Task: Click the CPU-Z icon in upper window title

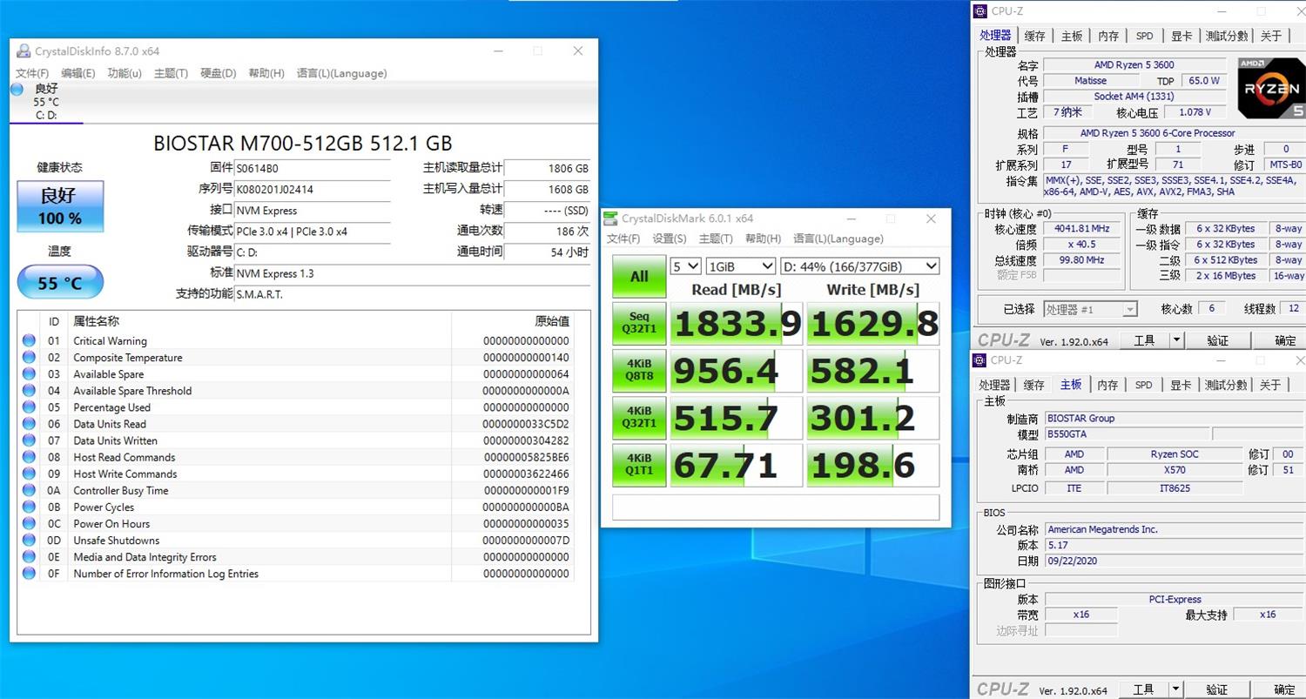Action: click(979, 11)
